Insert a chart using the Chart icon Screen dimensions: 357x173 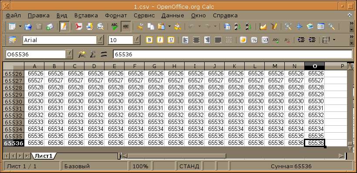click(263, 27)
